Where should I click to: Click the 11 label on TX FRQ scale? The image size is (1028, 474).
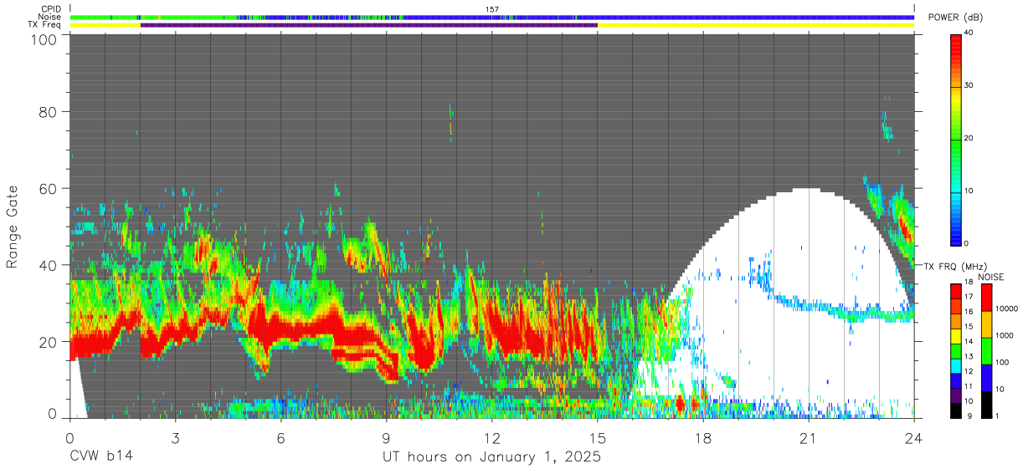[968, 387]
